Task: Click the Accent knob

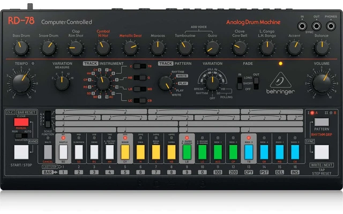Action: pyautogui.click(x=294, y=48)
